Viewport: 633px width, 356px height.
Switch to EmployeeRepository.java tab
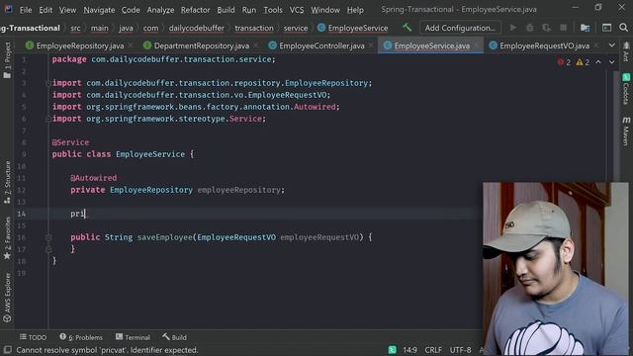click(79, 45)
